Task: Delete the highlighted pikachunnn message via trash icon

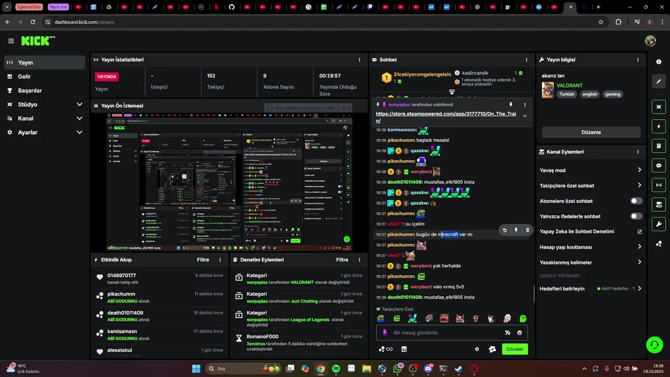Action: [527, 230]
